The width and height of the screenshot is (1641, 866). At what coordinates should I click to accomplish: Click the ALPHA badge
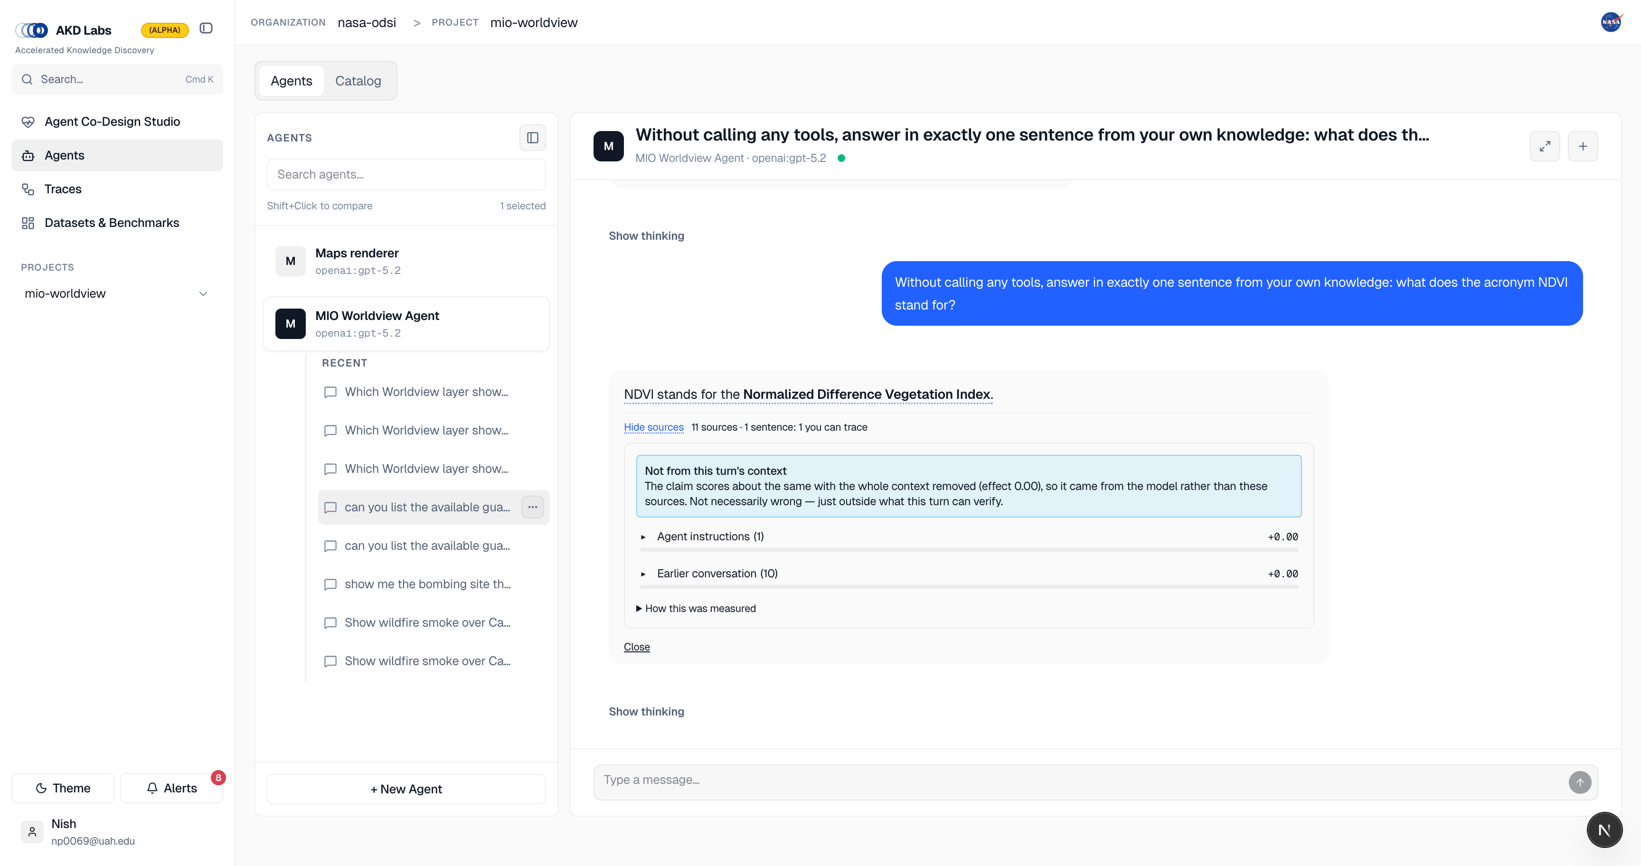coord(164,30)
